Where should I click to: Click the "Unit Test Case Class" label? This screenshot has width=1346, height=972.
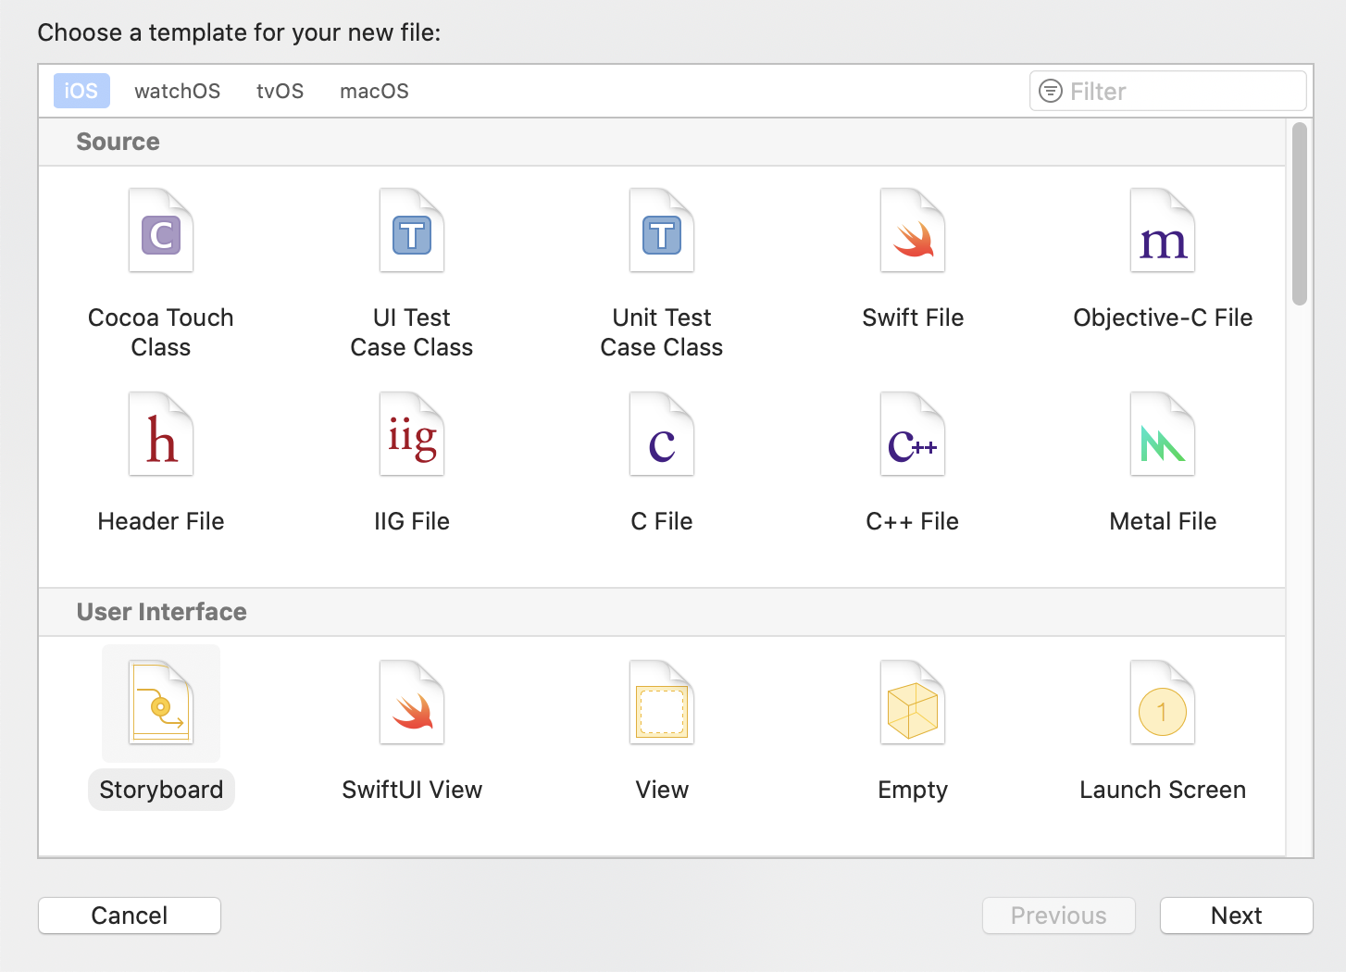(662, 332)
